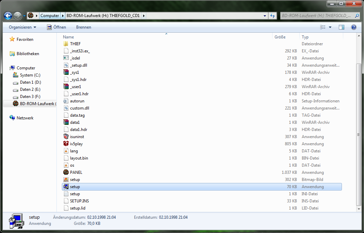Select the _sys1 WinRAR archive icon

[66, 72]
